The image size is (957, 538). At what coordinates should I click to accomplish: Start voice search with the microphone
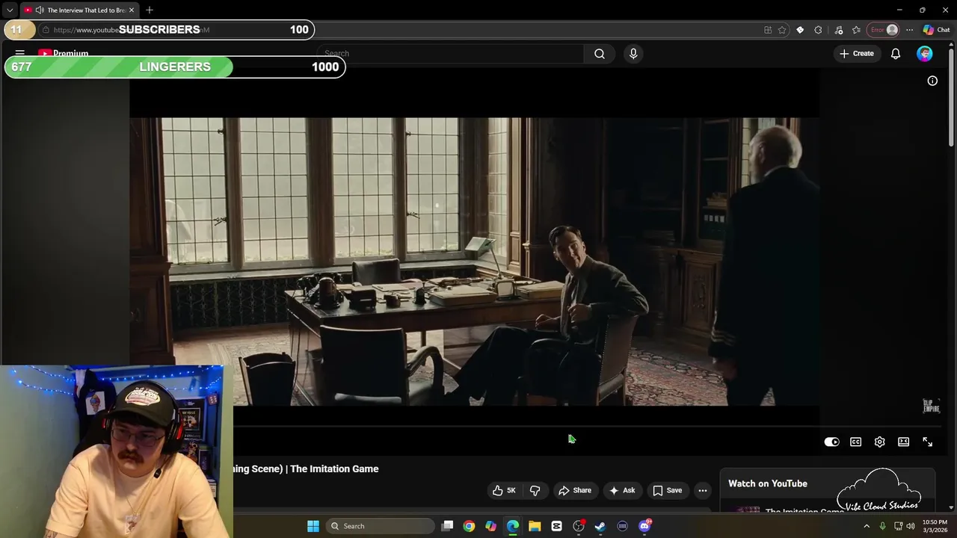pyautogui.click(x=633, y=54)
